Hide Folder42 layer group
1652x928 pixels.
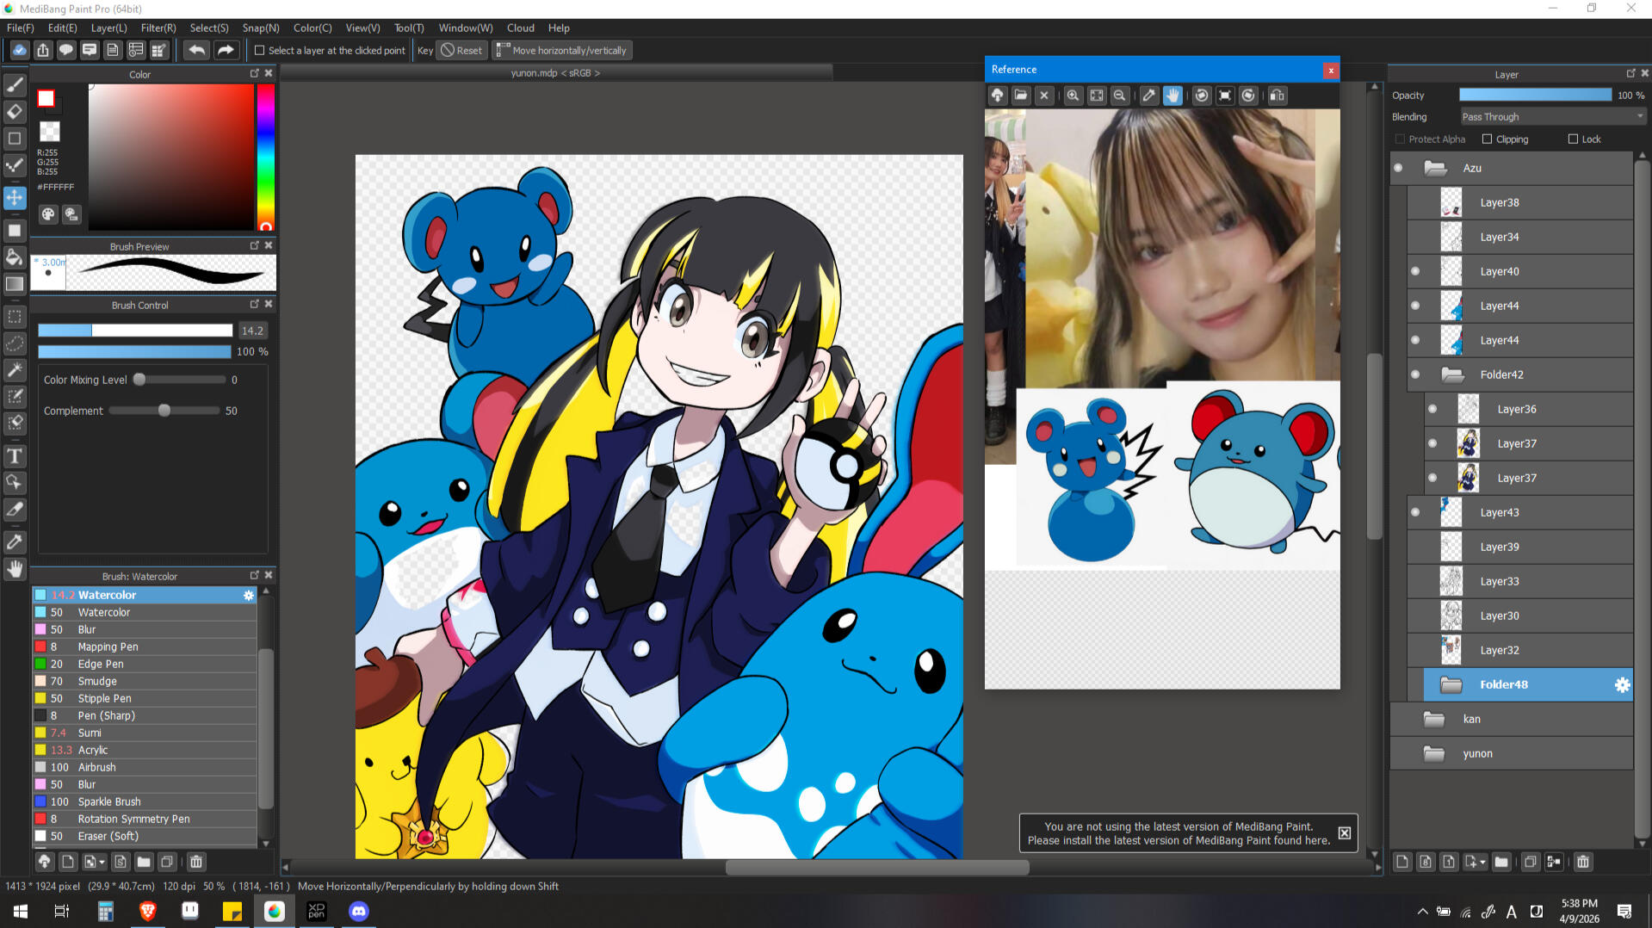(1415, 374)
